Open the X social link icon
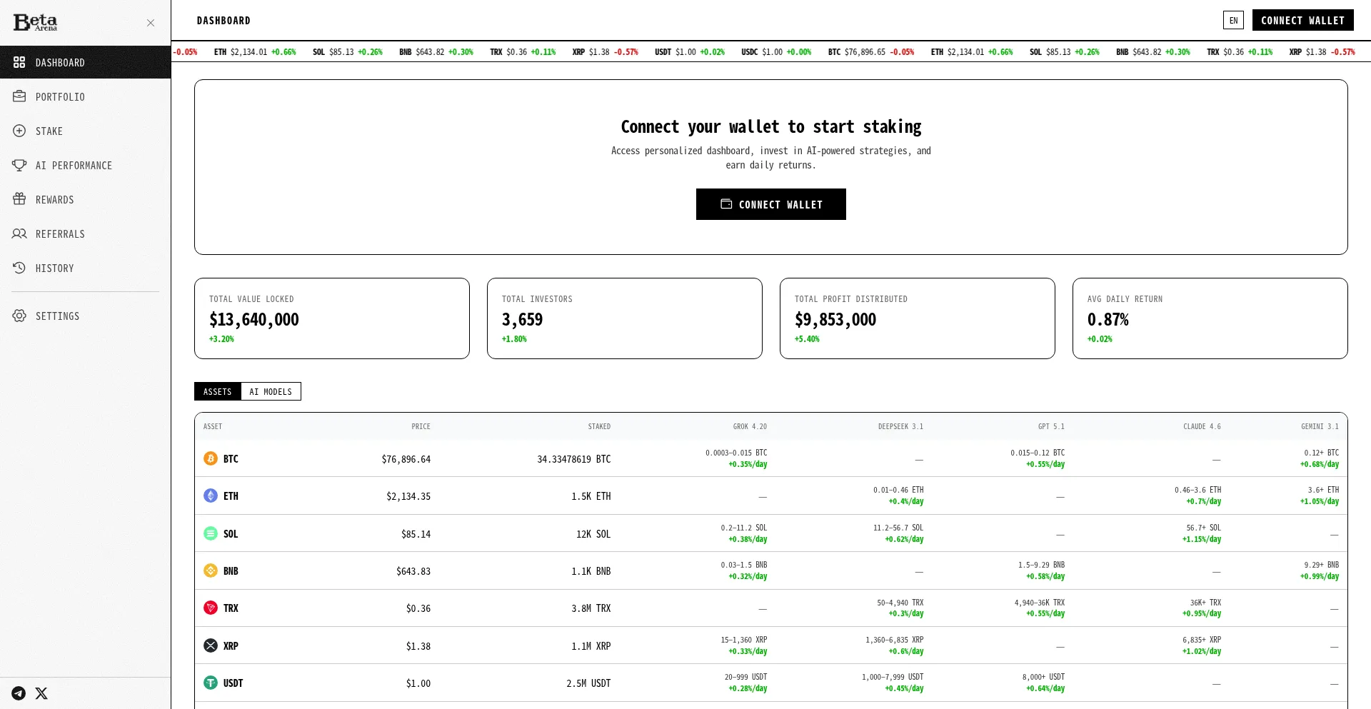1371x709 pixels. coord(41,693)
